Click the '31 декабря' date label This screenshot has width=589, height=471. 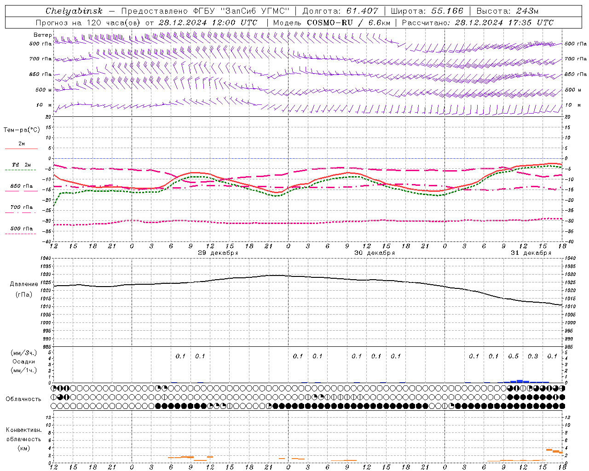531,253
